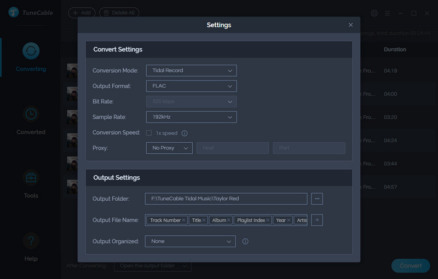This screenshot has height=279, width=438.
Task: Select the track with duration 03:20
Action: pyautogui.click(x=390, y=117)
